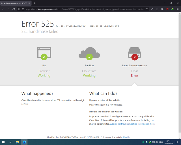Open the Windows Start menu
Screen dimensions: 181x145
(3, 142)
